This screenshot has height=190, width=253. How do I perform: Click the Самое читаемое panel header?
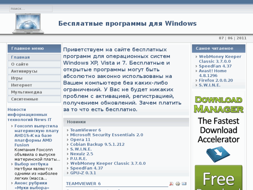pyautogui.click(x=219, y=48)
